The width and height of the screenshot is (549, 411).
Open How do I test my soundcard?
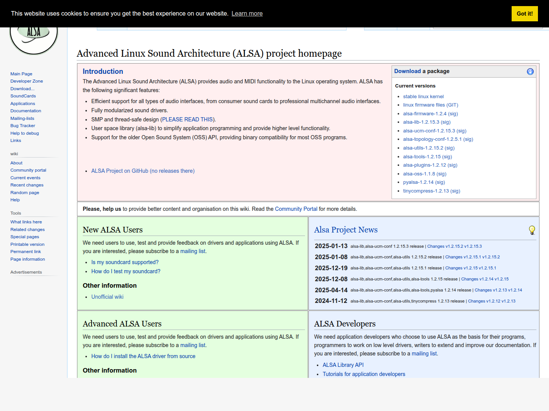[x=126, y=271]
